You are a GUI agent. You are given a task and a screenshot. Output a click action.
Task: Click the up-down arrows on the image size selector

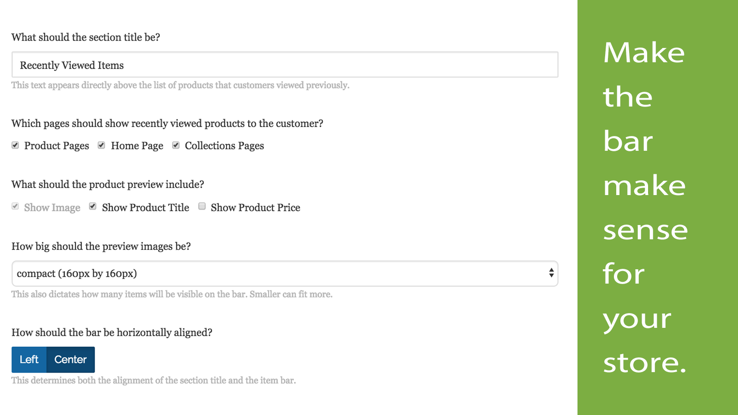tap(551, 273)
